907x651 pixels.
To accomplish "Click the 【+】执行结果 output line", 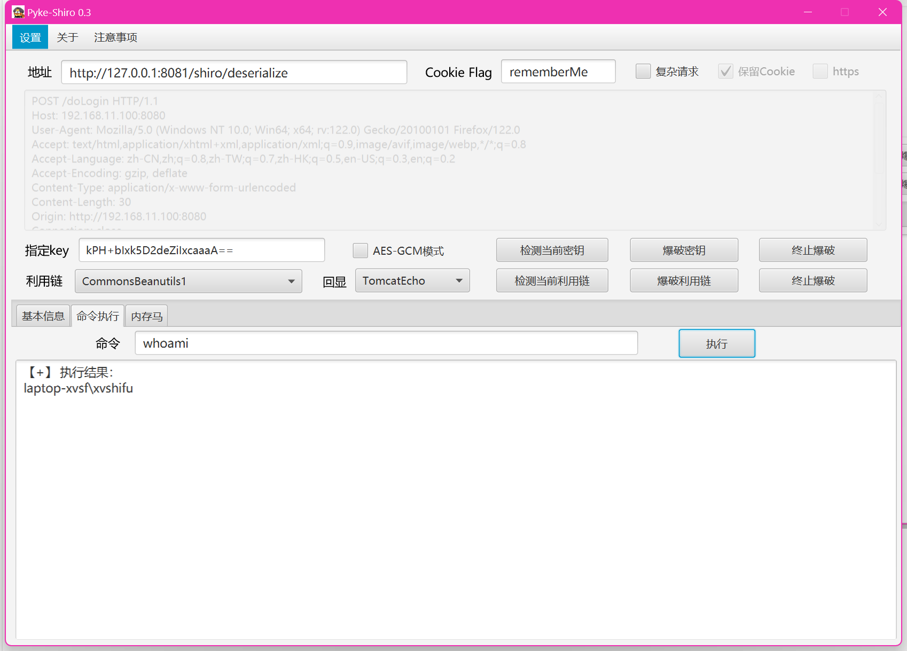I will (69, 372).
